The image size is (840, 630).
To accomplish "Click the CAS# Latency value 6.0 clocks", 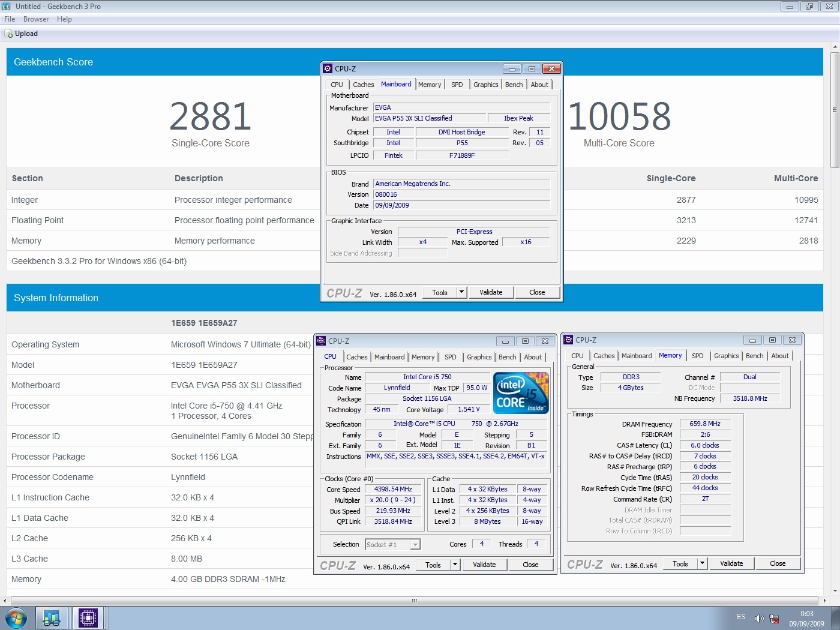I will 705,445.
